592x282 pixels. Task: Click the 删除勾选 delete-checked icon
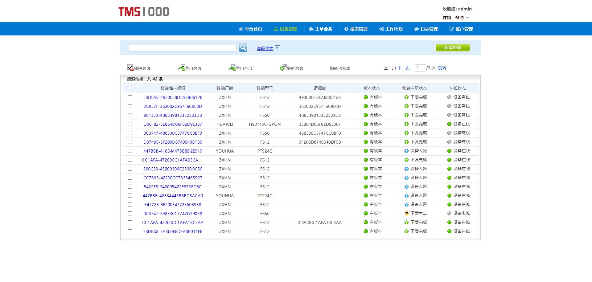(130, 67)
